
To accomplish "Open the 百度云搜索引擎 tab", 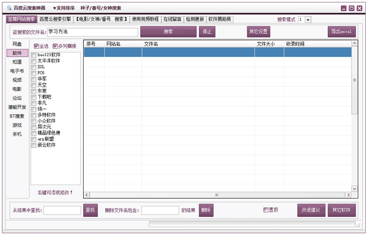I will (x=55, y=19).
